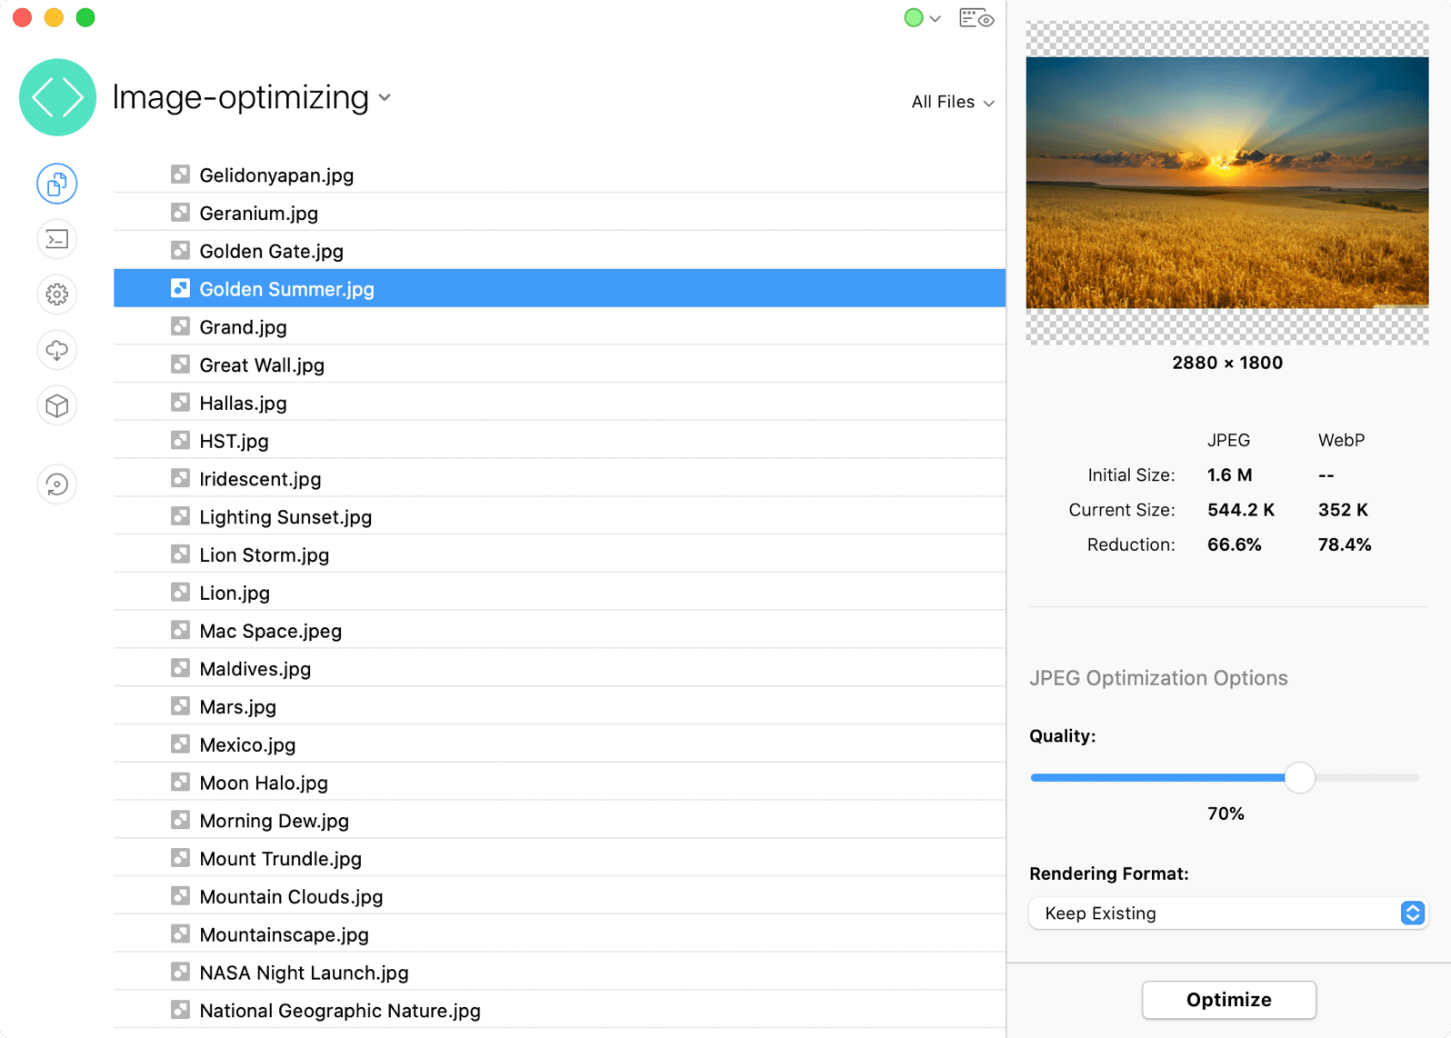The width and height of the screenshot is (1451, 1038).
Task: Select the Lion Storm.jpg file name
Action: (265, 555)
